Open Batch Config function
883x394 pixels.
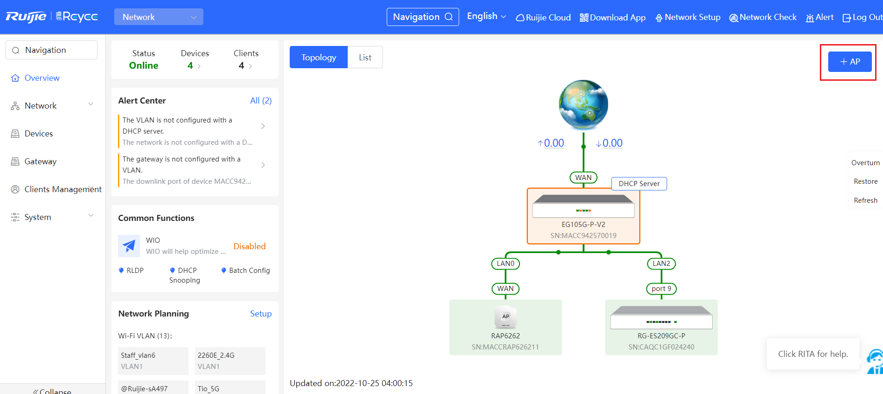click(246, 271)
